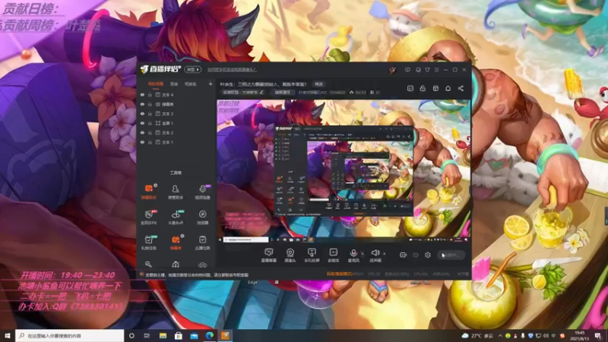This screenshot has height=342, width=608.
Task: Click the announcement text in status bar
Action: pyautogui.click(x=197, y=274)
